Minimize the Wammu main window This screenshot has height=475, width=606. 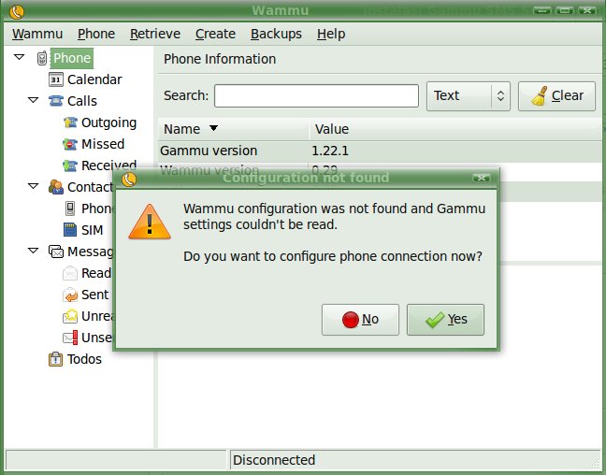coord(542,10)
